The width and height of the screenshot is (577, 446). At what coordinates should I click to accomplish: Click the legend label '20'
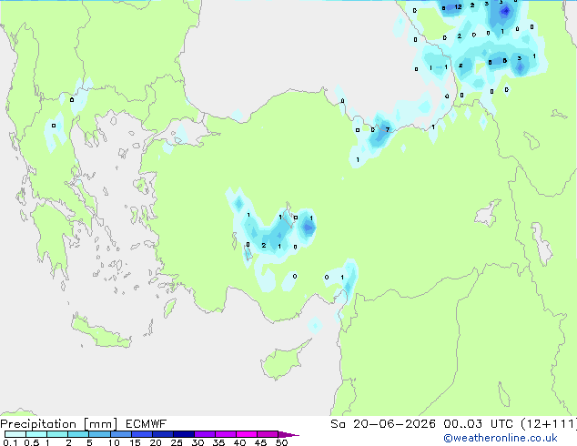point(156,442)
